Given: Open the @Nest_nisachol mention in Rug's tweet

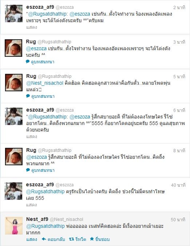Looking at the screenshot, I should tap(44, 83).
